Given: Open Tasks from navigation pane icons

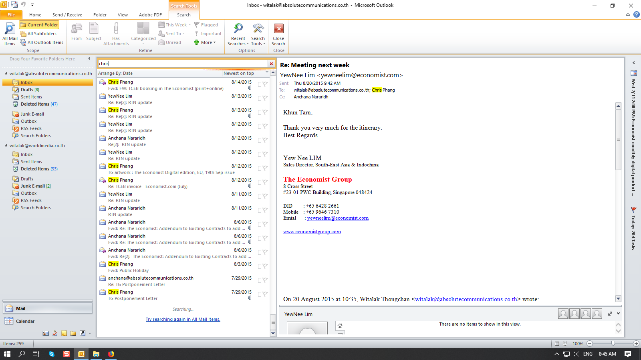Looking at the screenshot, I should pos(55,333).
